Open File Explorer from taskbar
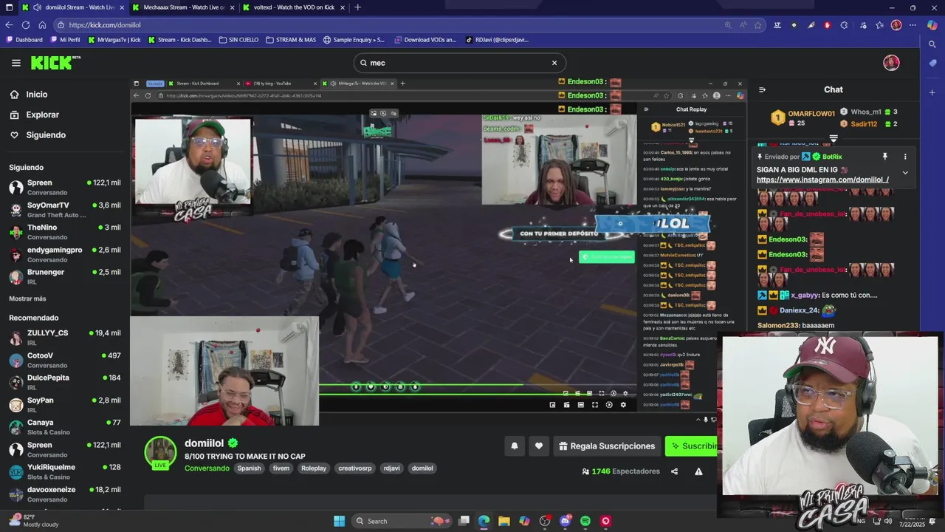This screenshot has width=945, height=532. [x=504, y=521]
